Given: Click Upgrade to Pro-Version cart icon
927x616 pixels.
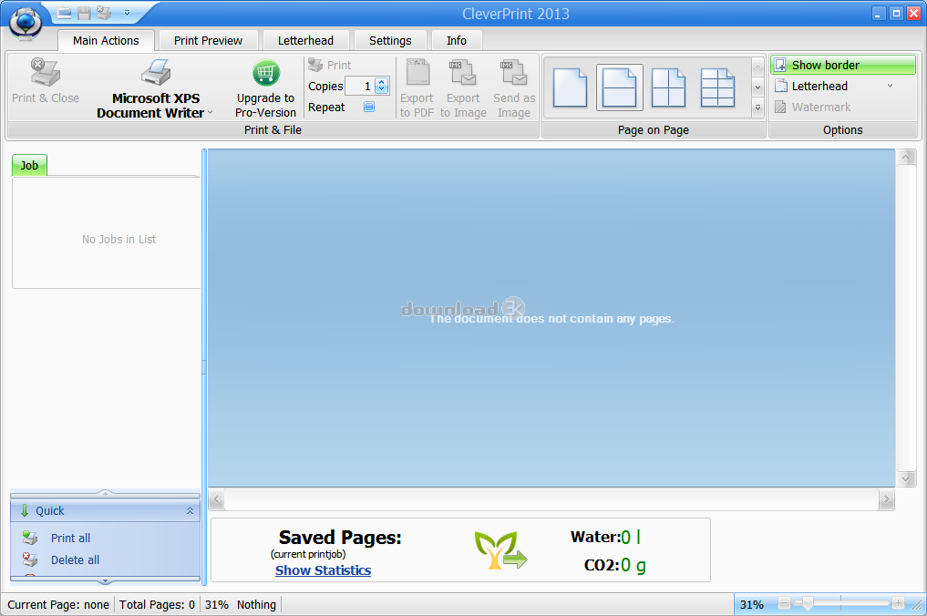Looking at the screenshot, I should click(x=266, y=73).
